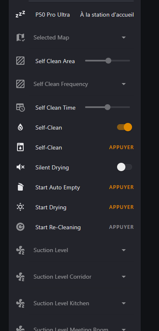Expand the Suction Level Kitchen dropdown
The image size is (159, 331).
click(x=81, y=303)
